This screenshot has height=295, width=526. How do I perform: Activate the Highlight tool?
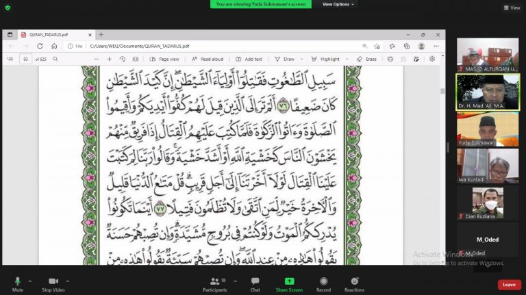pyautogui.click(x=325, y=59)
